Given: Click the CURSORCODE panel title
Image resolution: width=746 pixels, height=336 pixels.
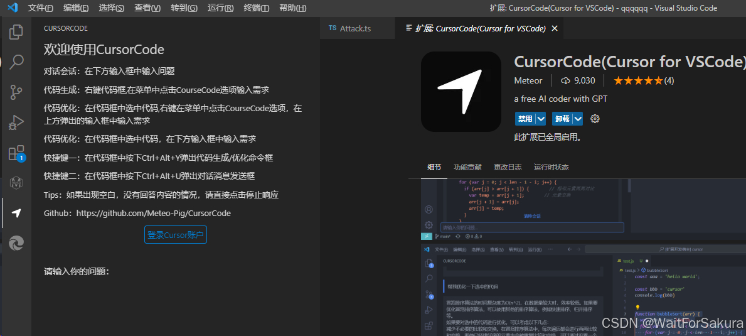Looking at the screenshot, I should click(66, 28).
